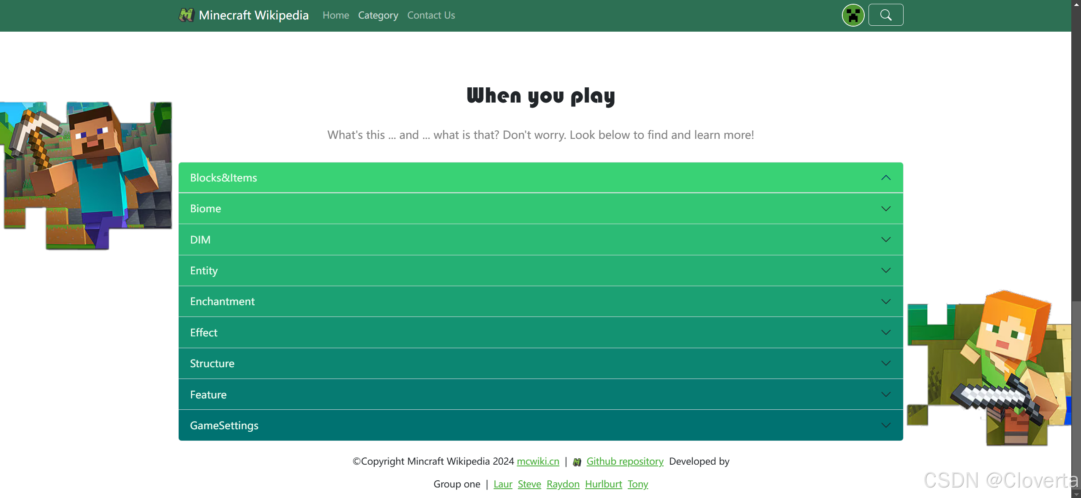The width and height of the screenshot is (1081, 498).
Task: Click the Entity accordion label
Action: [204, 271]
